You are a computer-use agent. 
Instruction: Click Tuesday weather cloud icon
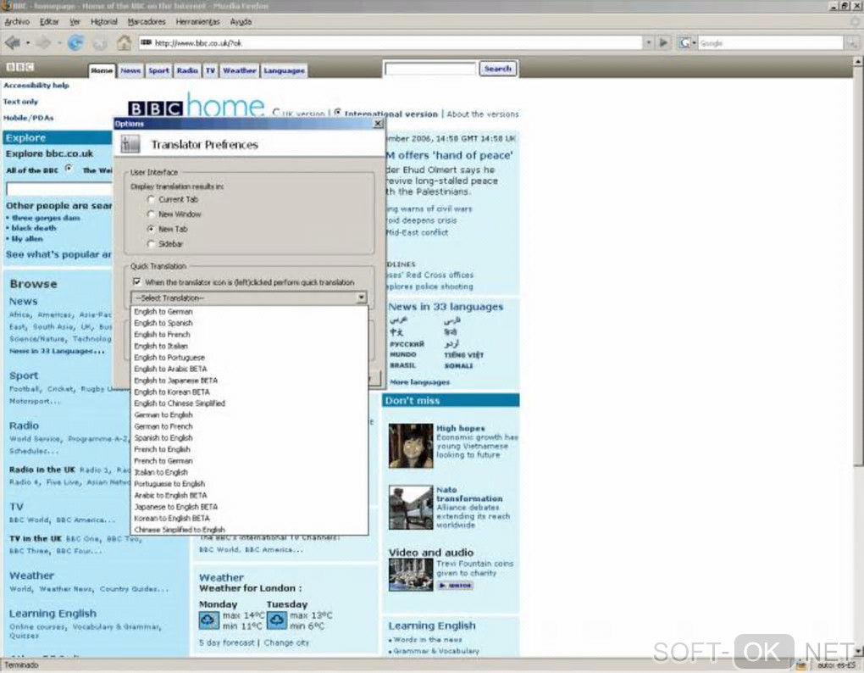pos(277,620)
